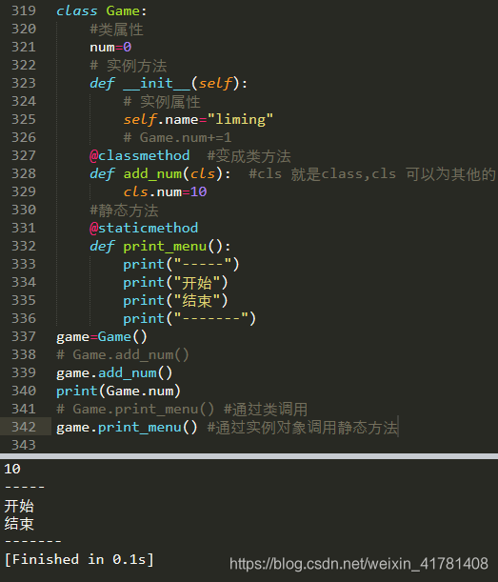
Task: Click the long dashed output line in console
Action: click(33, 542)
